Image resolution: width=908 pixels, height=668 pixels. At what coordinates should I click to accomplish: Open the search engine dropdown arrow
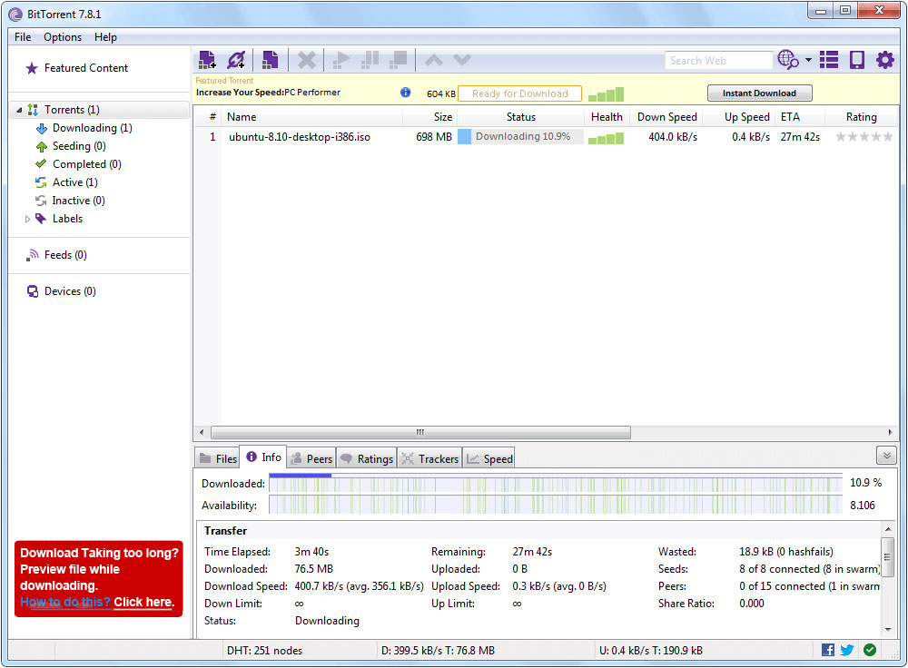pos(808,61)
